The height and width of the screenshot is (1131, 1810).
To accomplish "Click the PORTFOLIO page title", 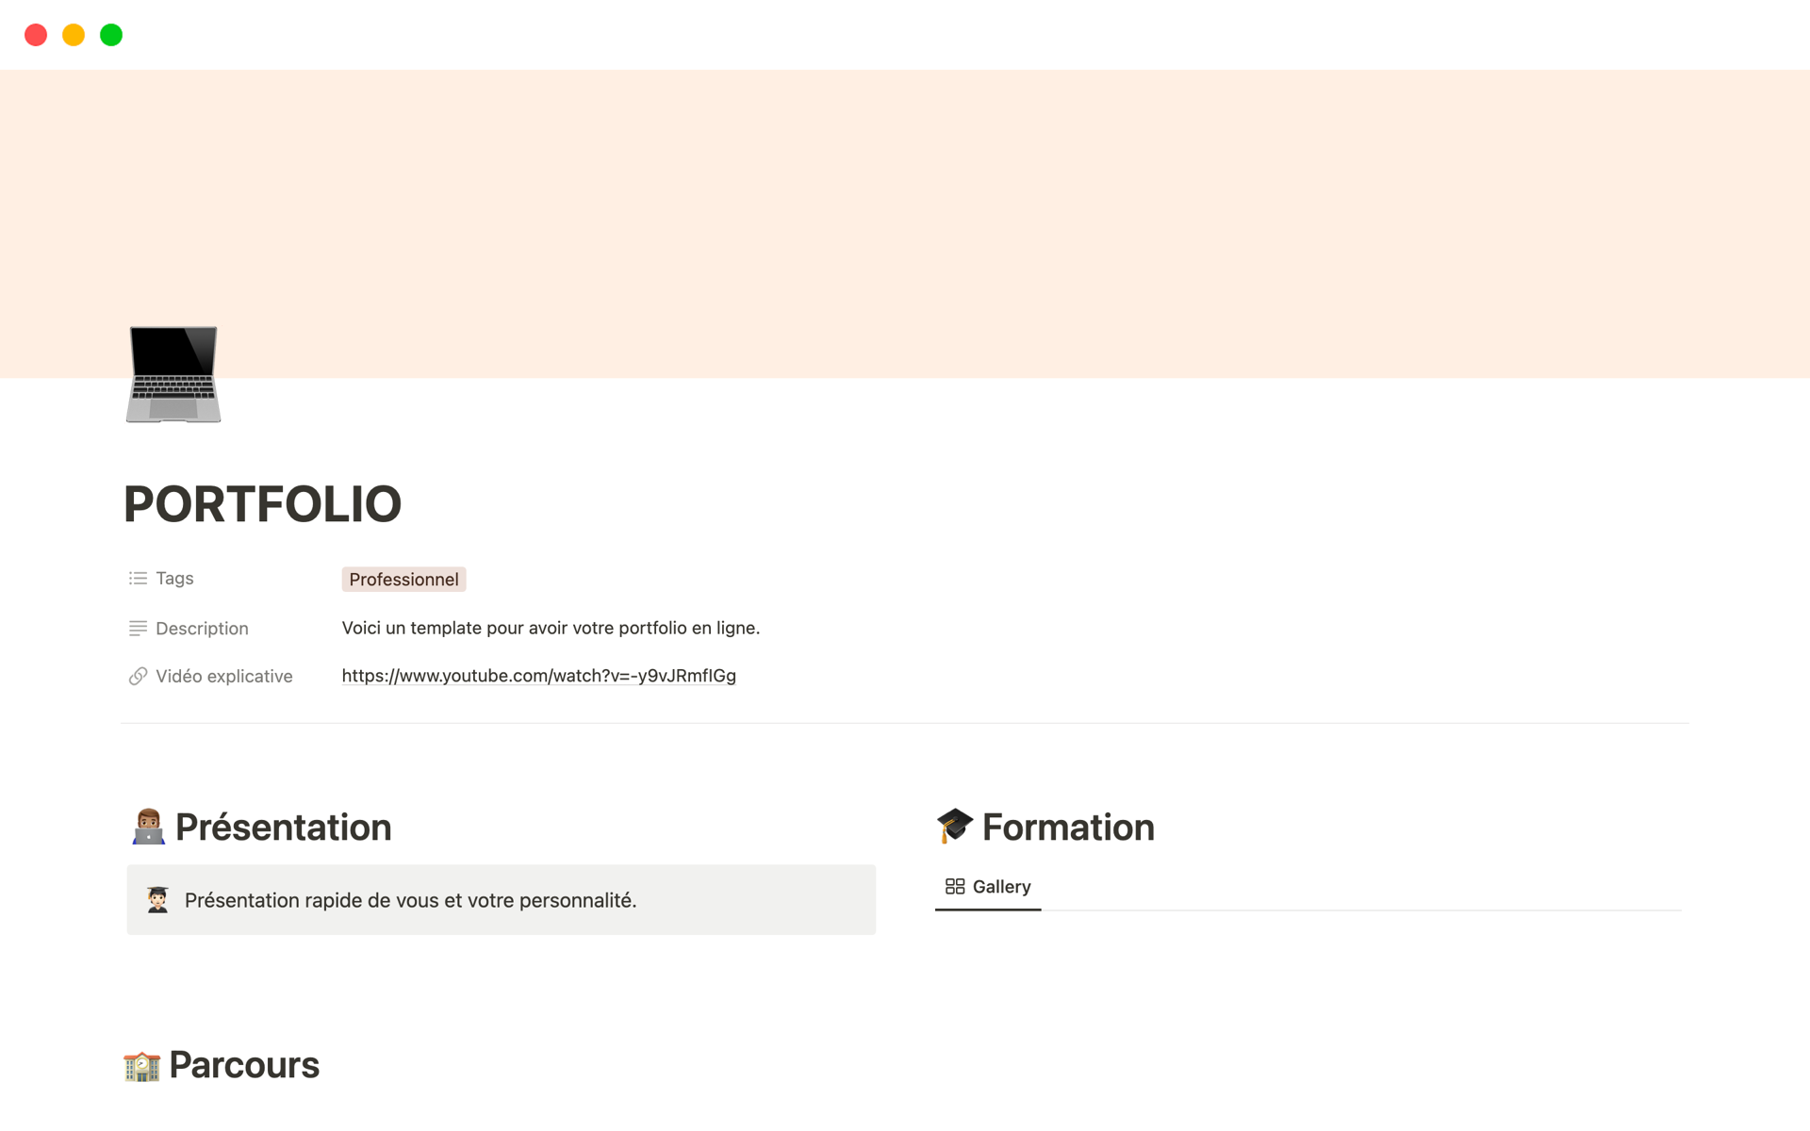I will coord(262,504).
